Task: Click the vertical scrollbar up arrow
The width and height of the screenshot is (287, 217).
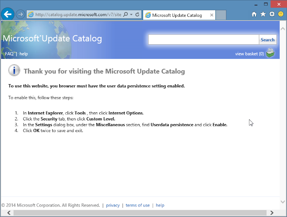Action: [x=283, y=29]
